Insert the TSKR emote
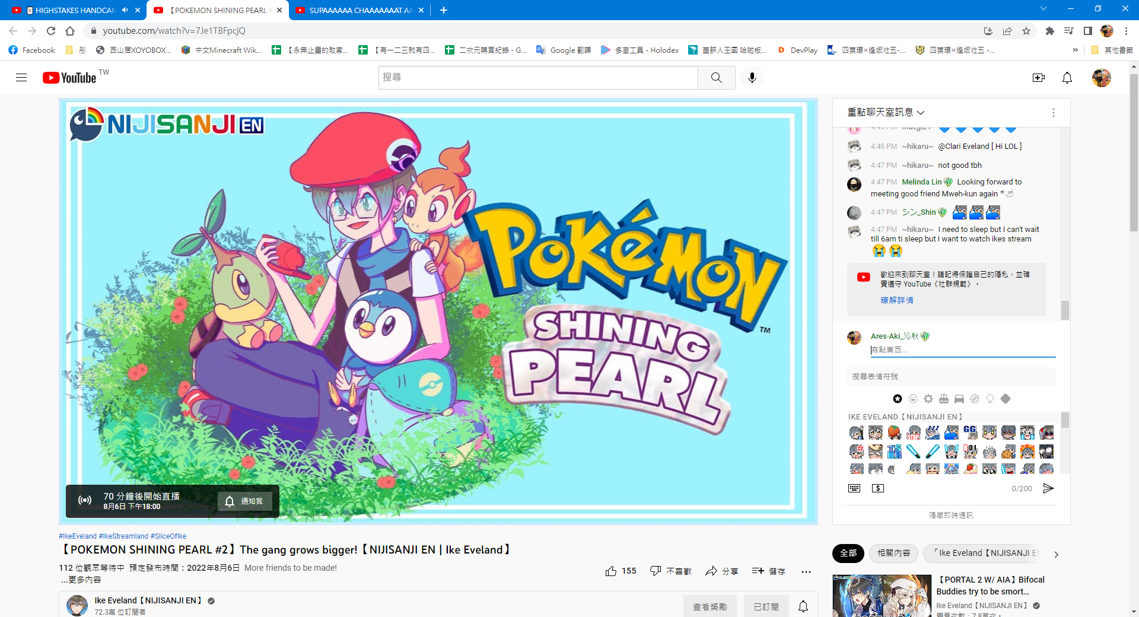The height and width of the screenshot is (617, 1139). point(894,451)
